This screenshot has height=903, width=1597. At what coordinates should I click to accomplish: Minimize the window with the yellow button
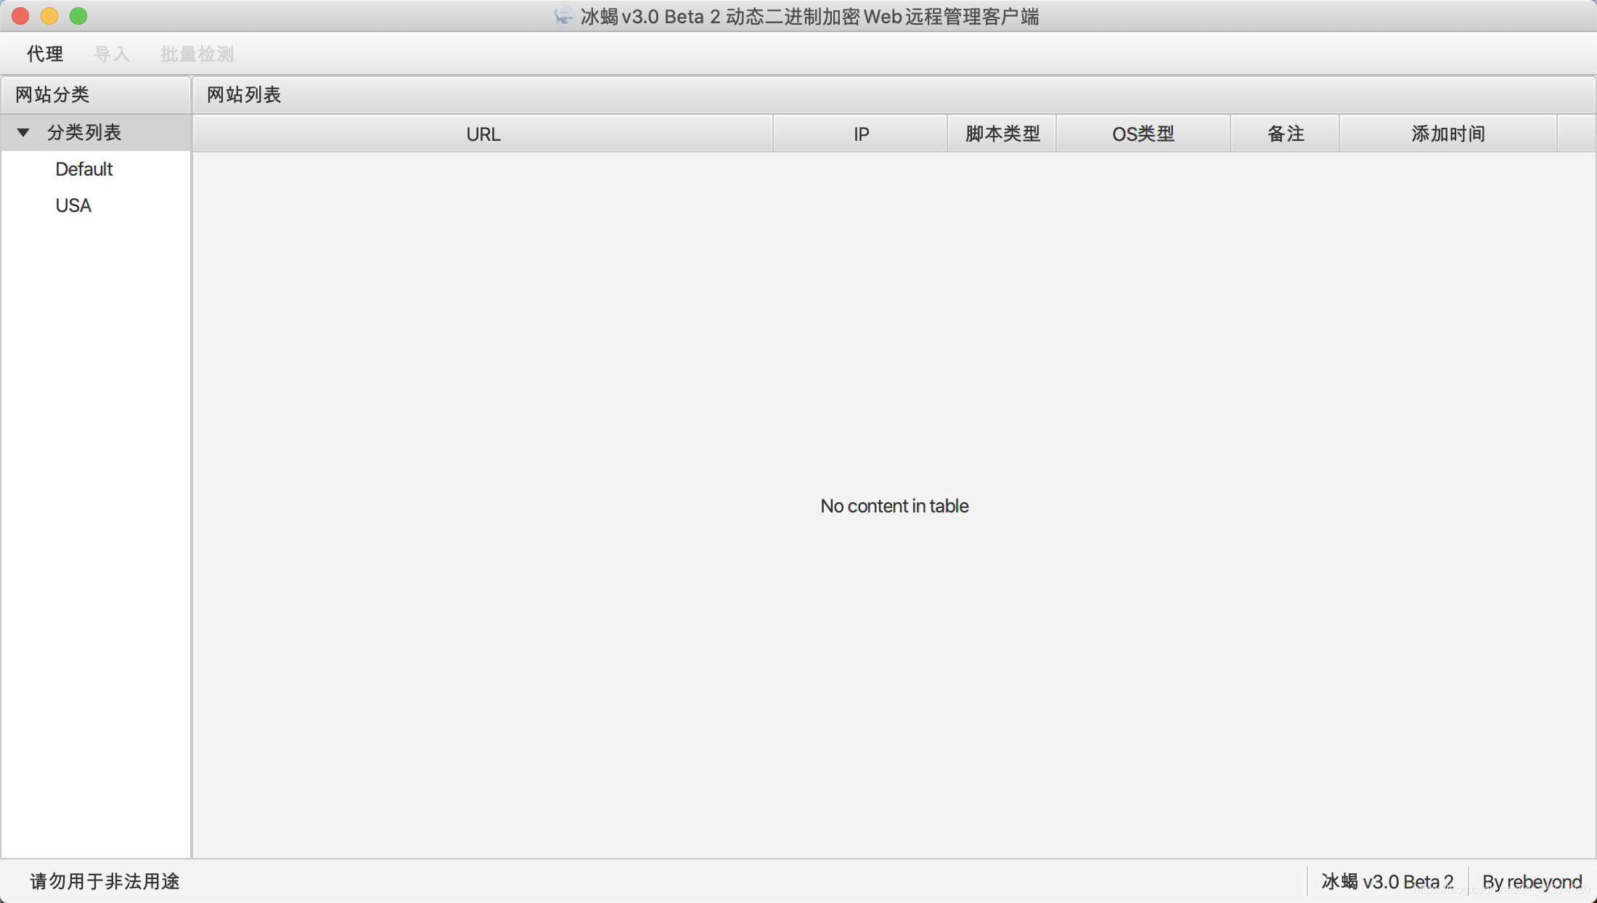[49, 16]
